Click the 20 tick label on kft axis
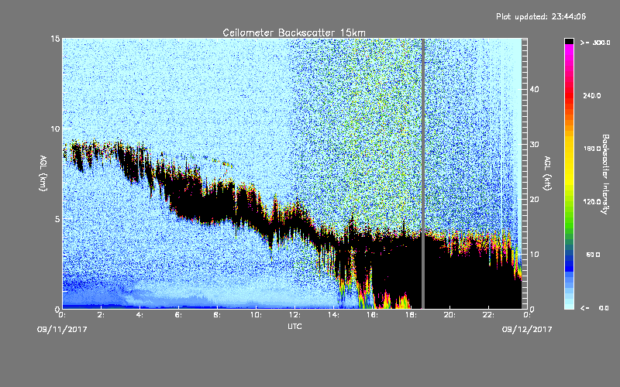Viewport: 620px width, 387px height. [x=534, y=199]
